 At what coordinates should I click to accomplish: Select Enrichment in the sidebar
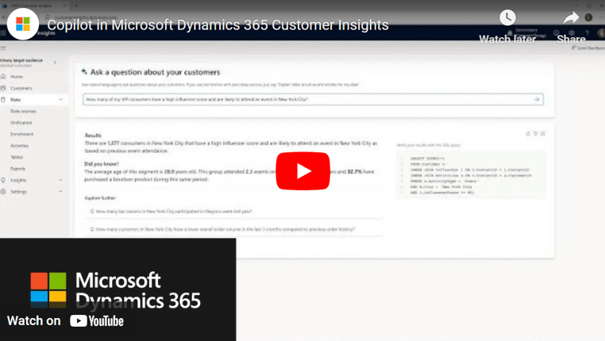tap(21, 134)
